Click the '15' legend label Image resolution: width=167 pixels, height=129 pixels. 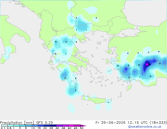coord(39,128)
